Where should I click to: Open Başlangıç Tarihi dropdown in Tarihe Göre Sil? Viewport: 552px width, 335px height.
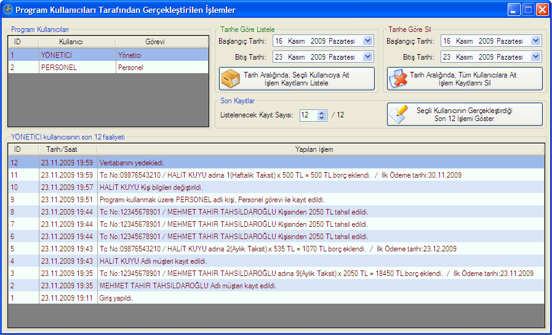click(x=535, y=41)
